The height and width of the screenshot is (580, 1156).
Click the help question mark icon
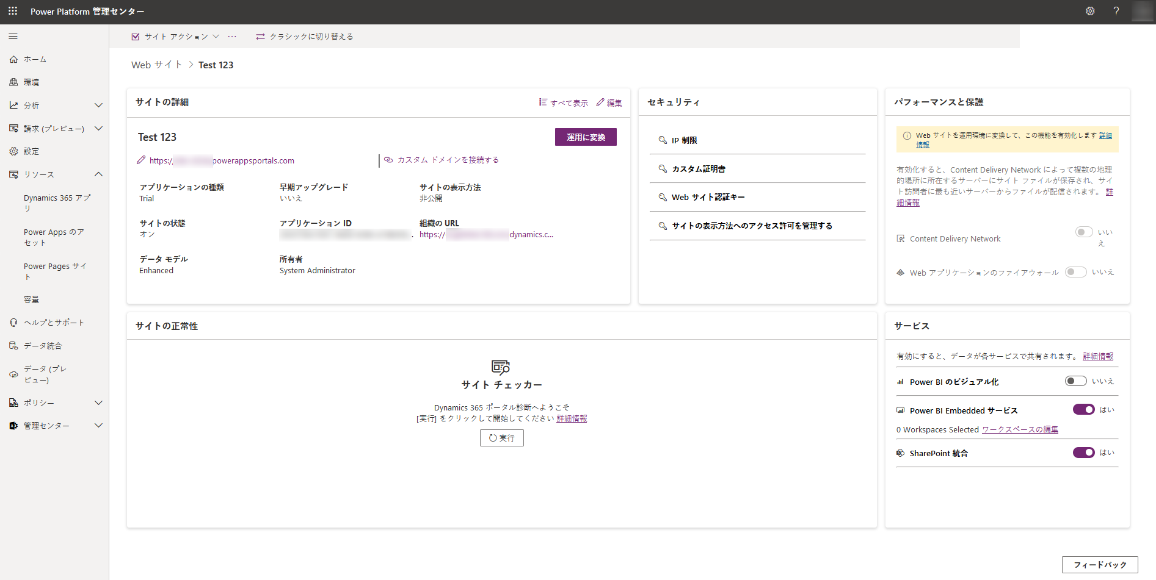1116,11
